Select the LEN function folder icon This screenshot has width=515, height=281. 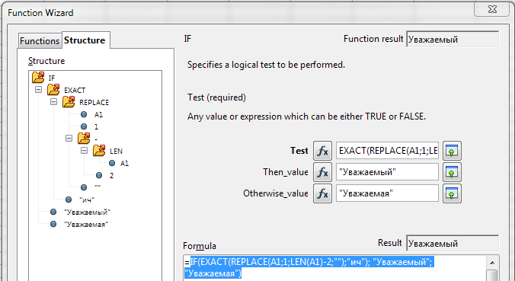coord(99,150)
